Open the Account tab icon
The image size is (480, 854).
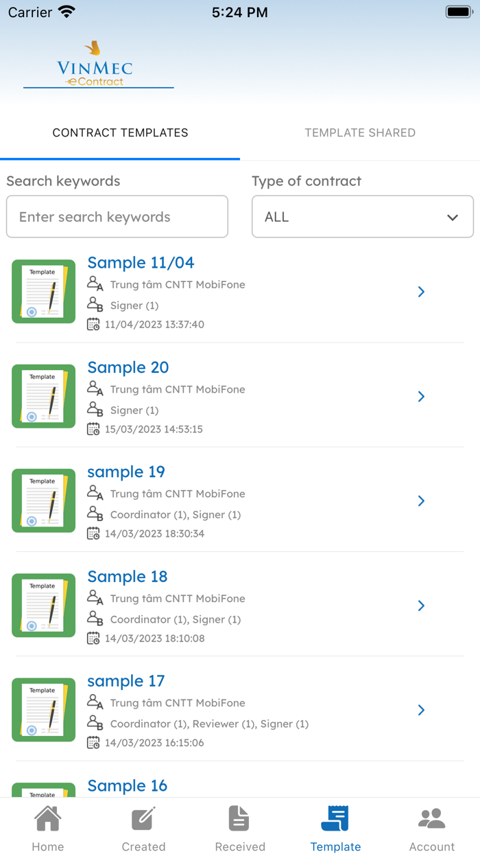(432, 819)
